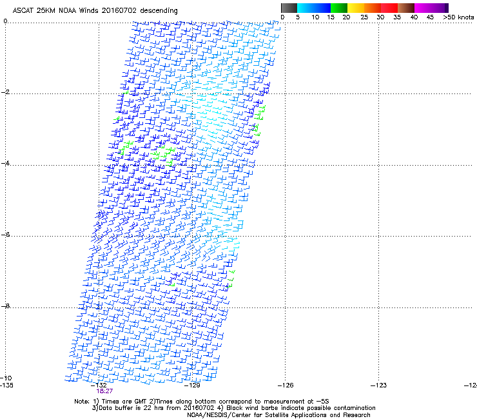Click the -126 longitude axis label
This screenshot has width=477, height=419.
click(286, 385)
